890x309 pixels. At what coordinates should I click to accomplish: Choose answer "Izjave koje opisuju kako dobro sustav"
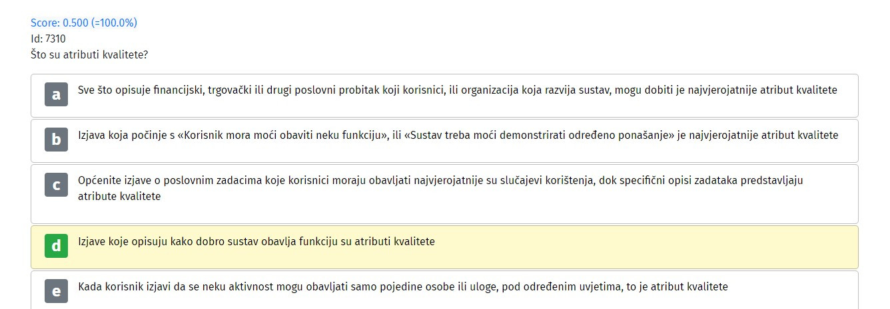(x=256, y=241)
